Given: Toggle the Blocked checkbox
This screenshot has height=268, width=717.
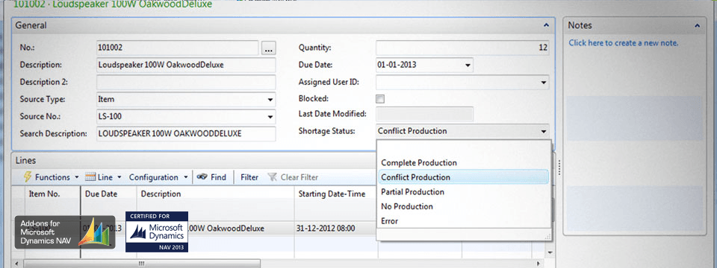Looking at the screenshot, I should (x=380, y=99).
